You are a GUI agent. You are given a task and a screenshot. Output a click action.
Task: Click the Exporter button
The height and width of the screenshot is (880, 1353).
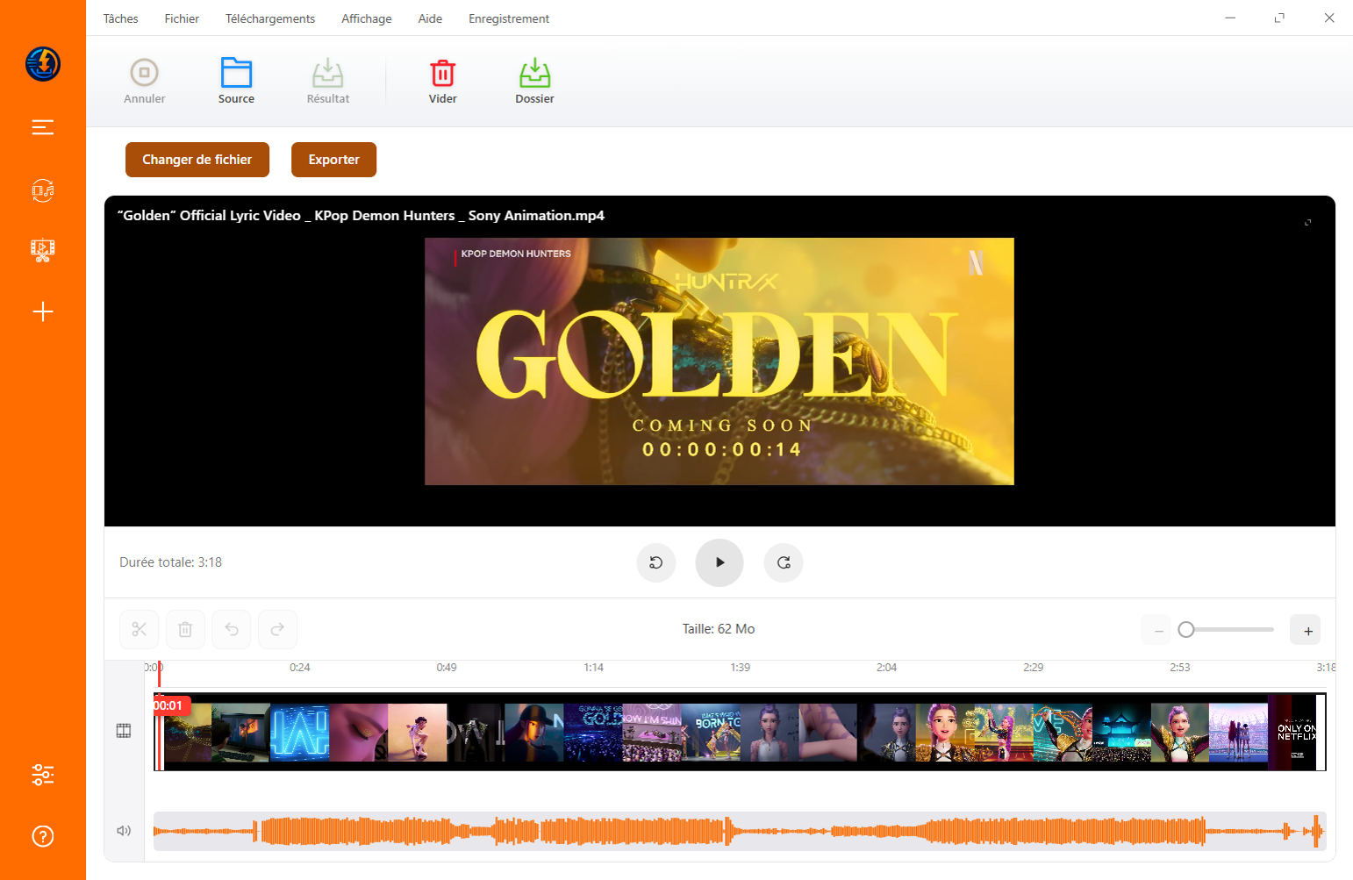(x=333, y=160)
